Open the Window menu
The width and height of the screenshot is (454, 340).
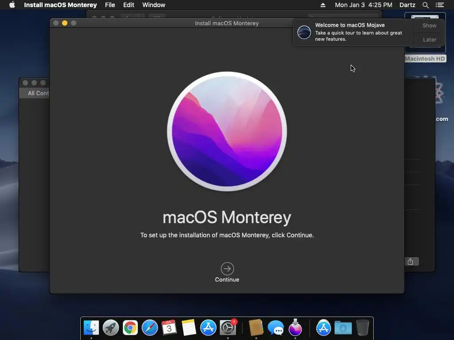click(x=154, y=5)
